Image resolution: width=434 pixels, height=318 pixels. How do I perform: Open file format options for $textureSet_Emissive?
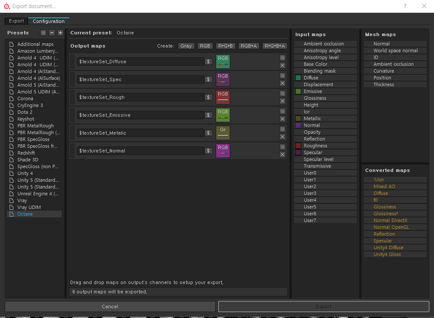[x=208, y=115]
